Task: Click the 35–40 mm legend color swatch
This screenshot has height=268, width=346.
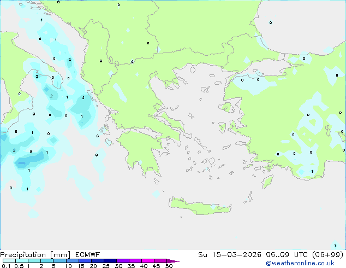Action: 135,261
